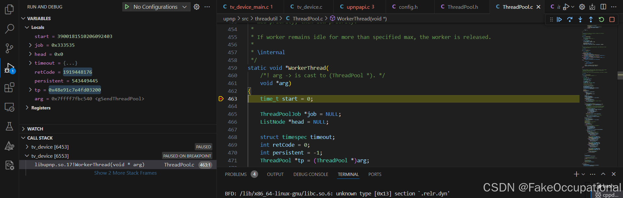
Task: Select the retCode variable value
Action: [78, 72]
